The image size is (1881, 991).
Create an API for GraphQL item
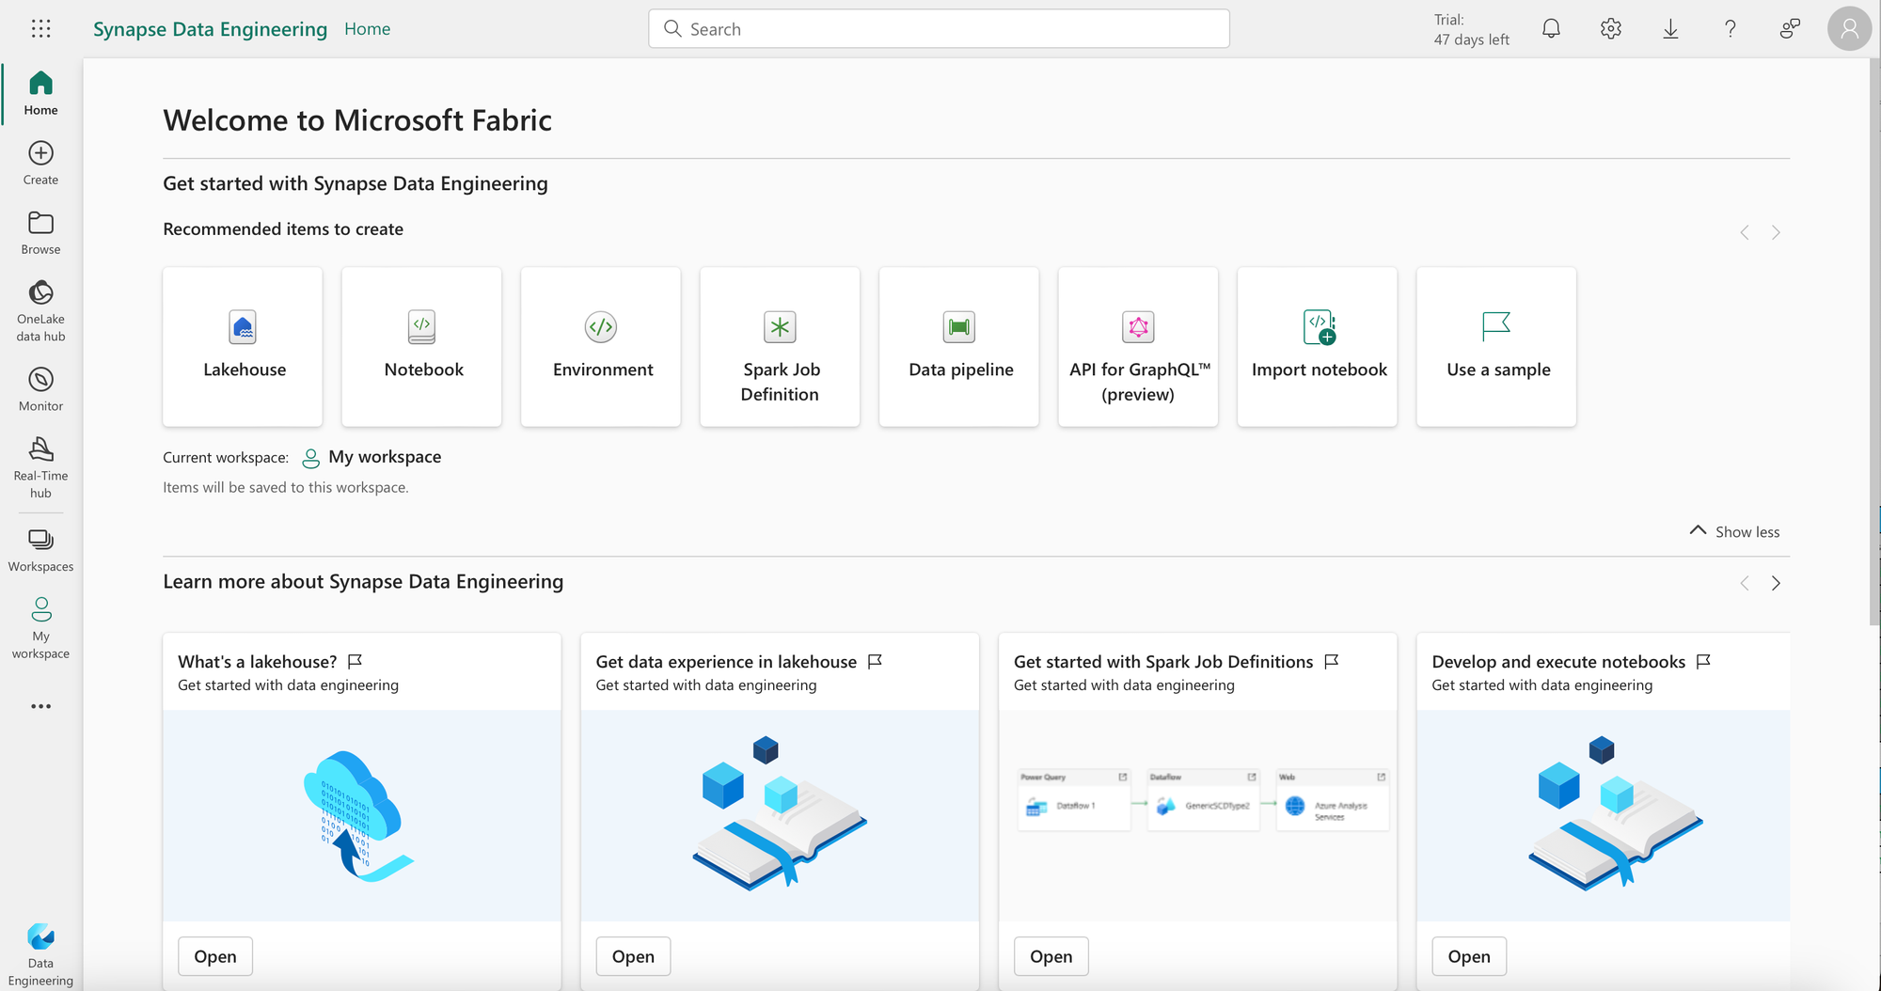(1138, 347)
